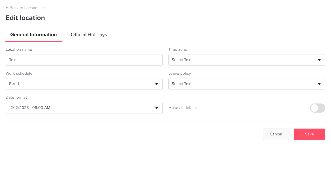Click the "Make as default" label text
Screen dimensions: 331x185
coord(183,108)
